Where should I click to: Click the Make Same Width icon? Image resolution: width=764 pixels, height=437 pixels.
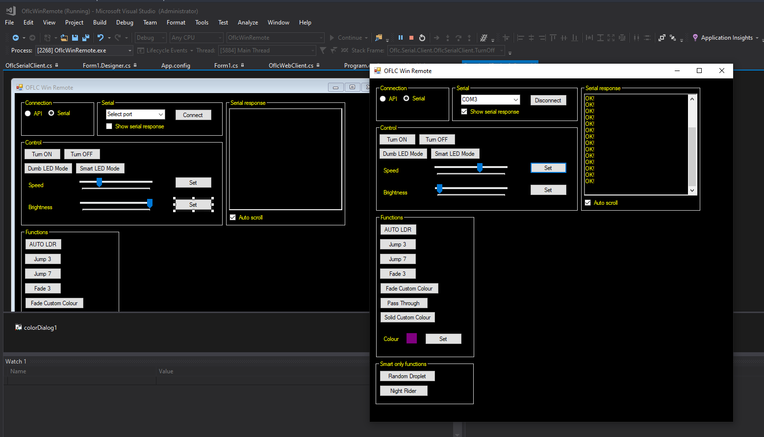[589, 38]
